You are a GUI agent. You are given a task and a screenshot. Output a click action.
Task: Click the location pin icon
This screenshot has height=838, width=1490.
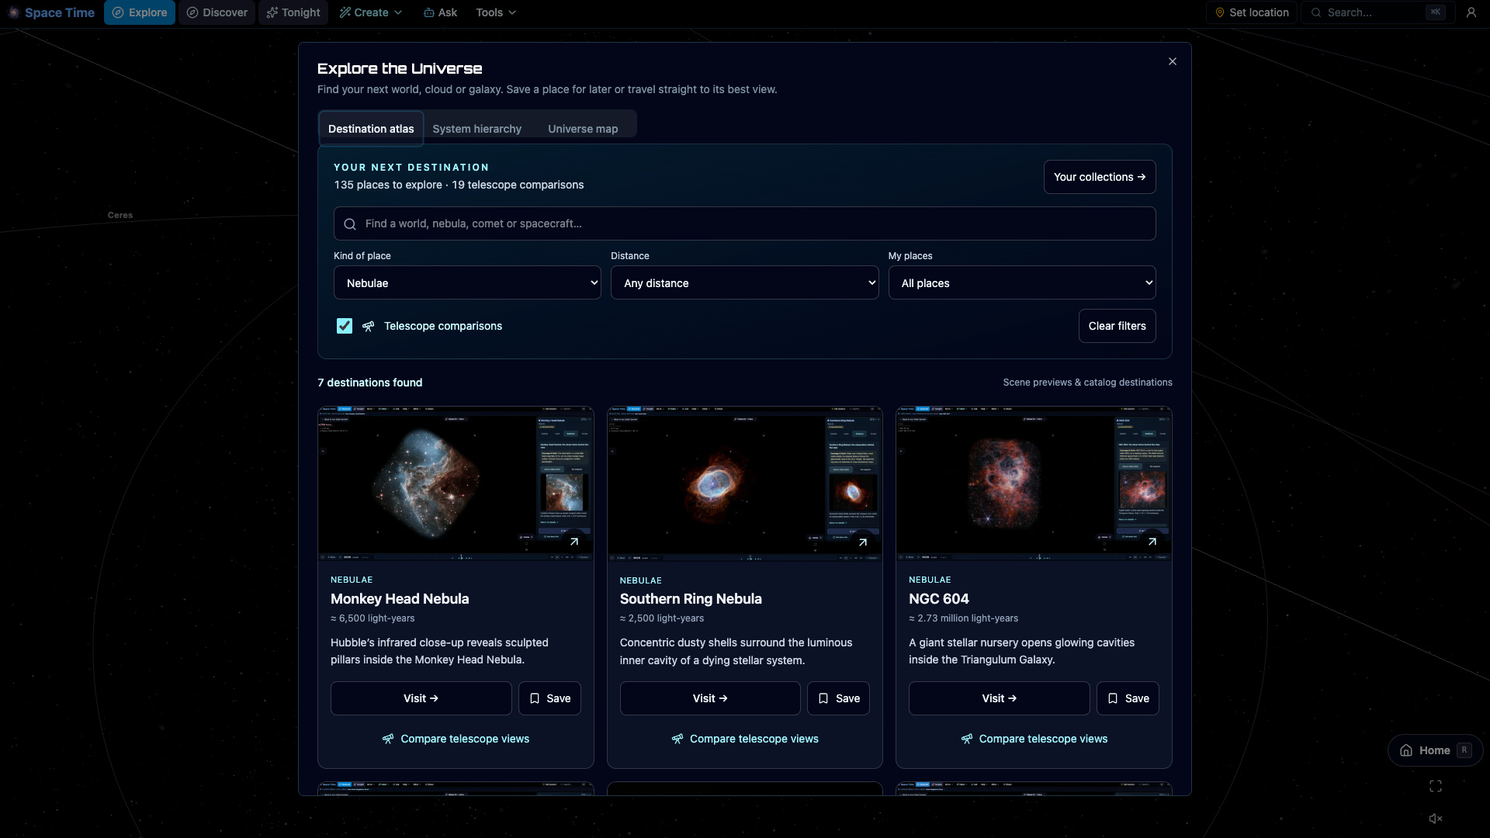pyautogui.click(x=1220, y=12)
